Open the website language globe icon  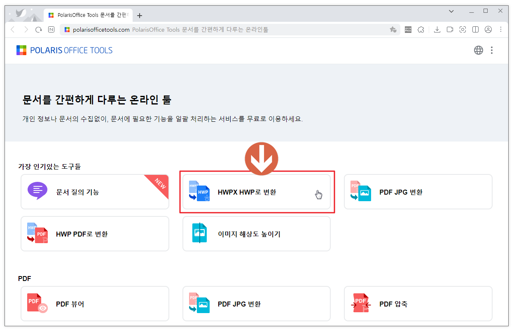click(x=479, y=50)
